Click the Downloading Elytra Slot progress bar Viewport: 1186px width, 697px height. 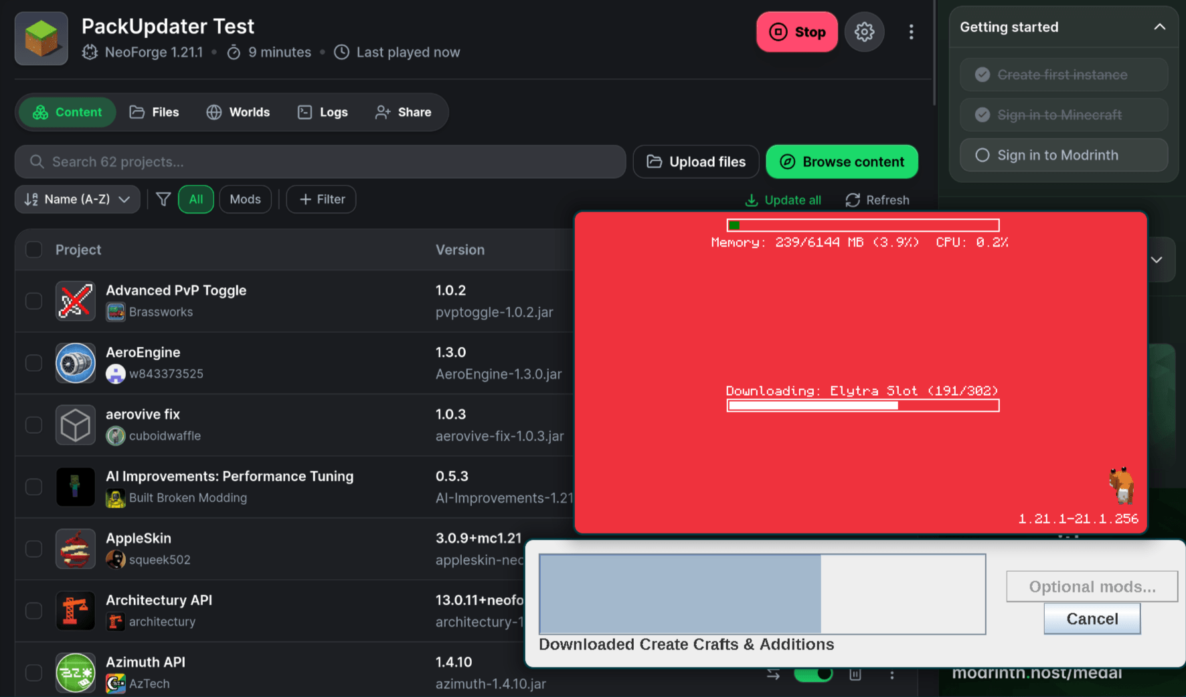pyautogui.click(x=863, y=405)
